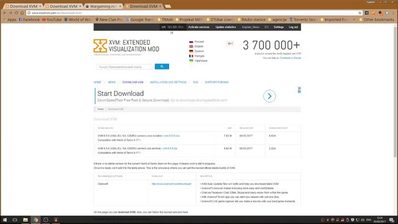The image size is (398, 224).
Task: Open Settings in the site top bar
Action: tap(279, 27)
